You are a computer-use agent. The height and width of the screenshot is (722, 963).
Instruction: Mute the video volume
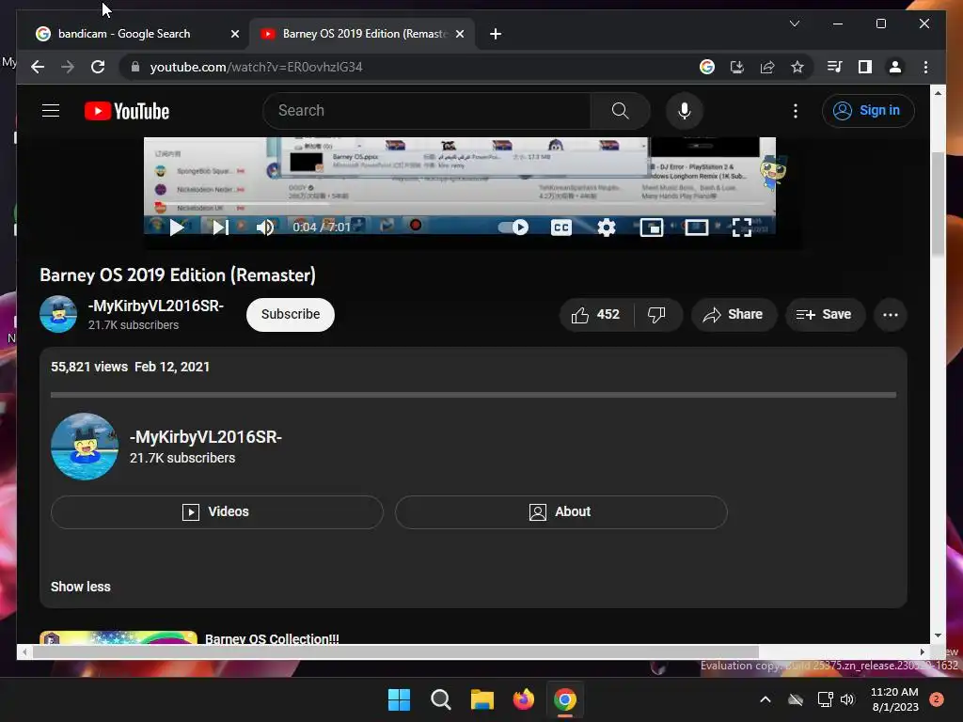pyautogui.click(x=264, y=228)
